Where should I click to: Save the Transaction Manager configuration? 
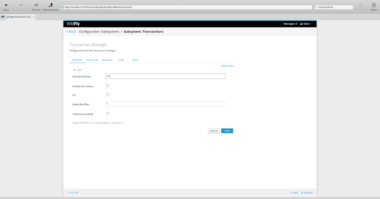(227, 130)
